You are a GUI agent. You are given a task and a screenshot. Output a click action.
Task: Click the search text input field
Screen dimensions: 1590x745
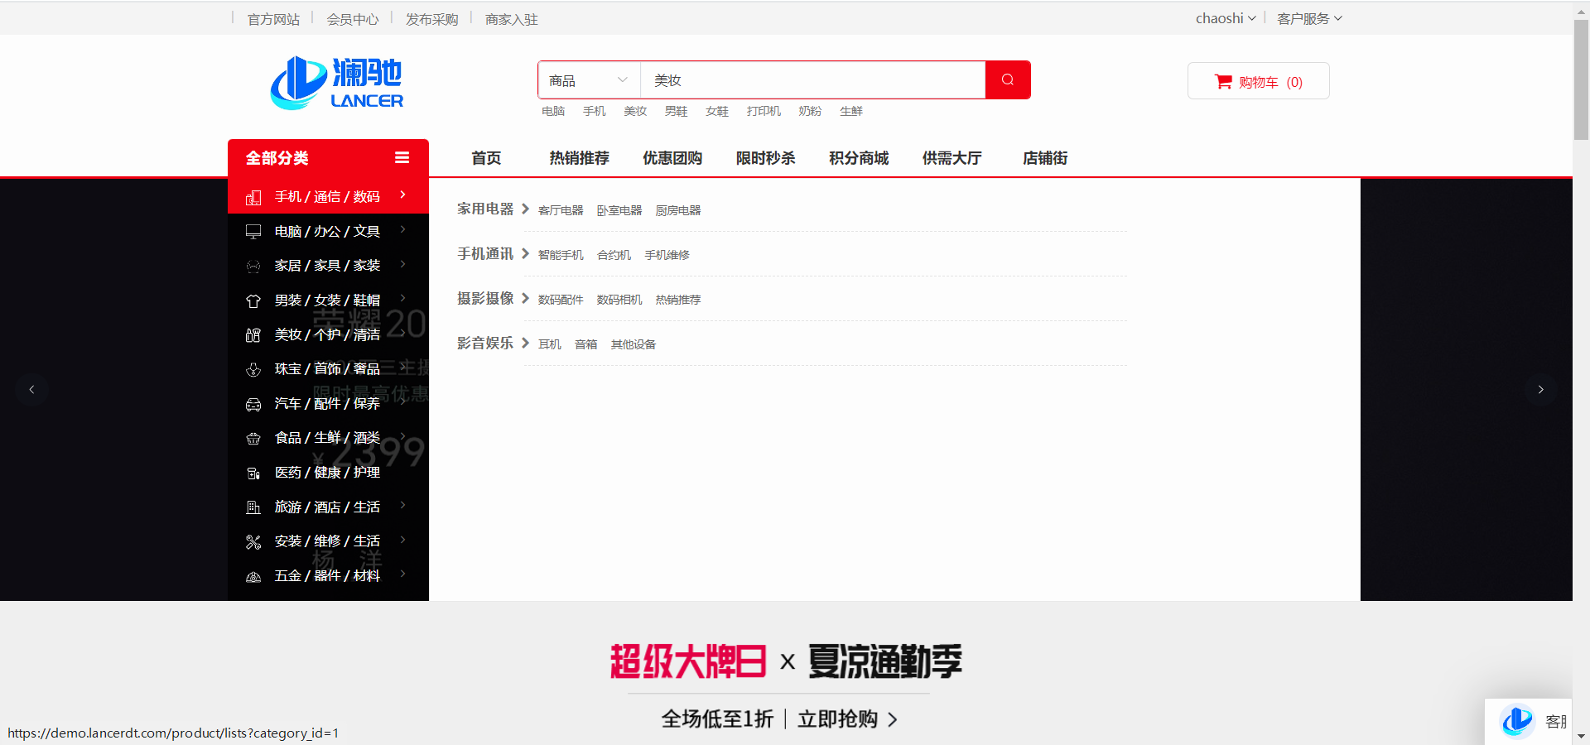(x=812, y=80)
